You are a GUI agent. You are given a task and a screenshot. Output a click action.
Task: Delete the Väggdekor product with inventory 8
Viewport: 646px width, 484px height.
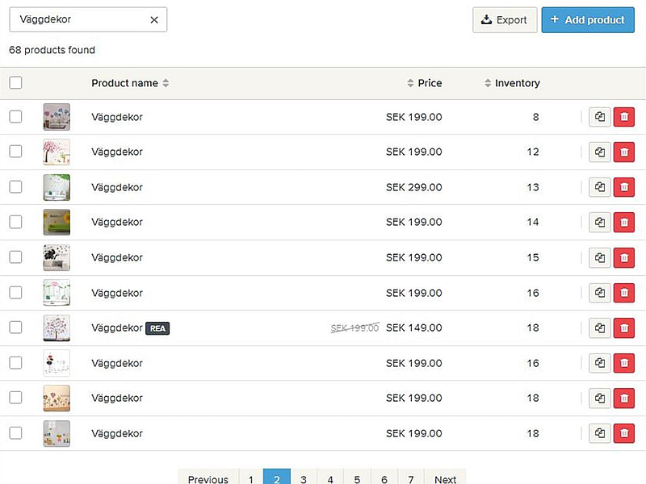(623, 117)
